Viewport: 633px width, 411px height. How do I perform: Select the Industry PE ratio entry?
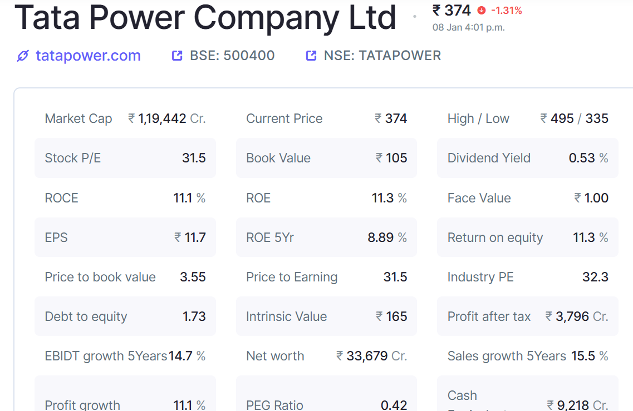pyautogui.click(x=527, y=277)
